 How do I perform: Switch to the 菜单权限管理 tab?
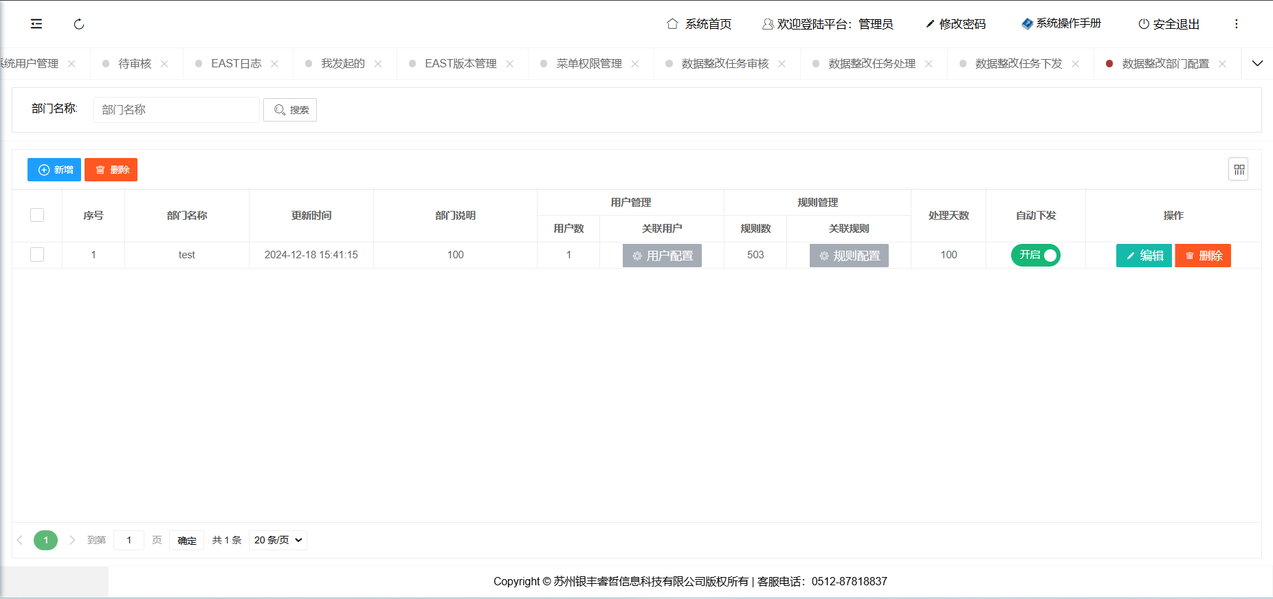[x=588, y=64]
